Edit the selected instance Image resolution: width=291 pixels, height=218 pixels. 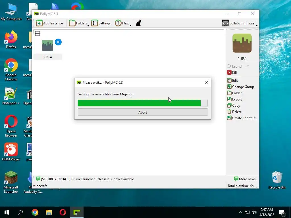(232, 80)
